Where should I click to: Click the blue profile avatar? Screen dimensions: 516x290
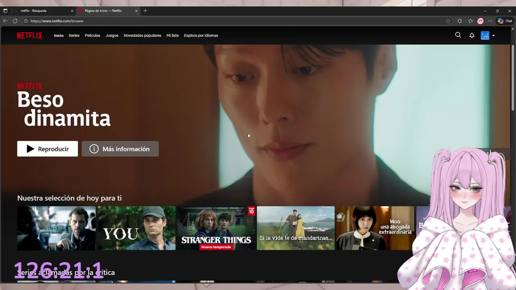[x=485, y=35]
